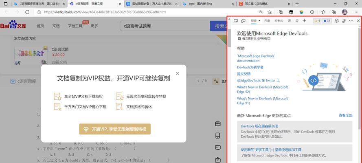
Task: Click the mobile phone icon in Wenku sidebar
Action: click(x=218, y=136)
